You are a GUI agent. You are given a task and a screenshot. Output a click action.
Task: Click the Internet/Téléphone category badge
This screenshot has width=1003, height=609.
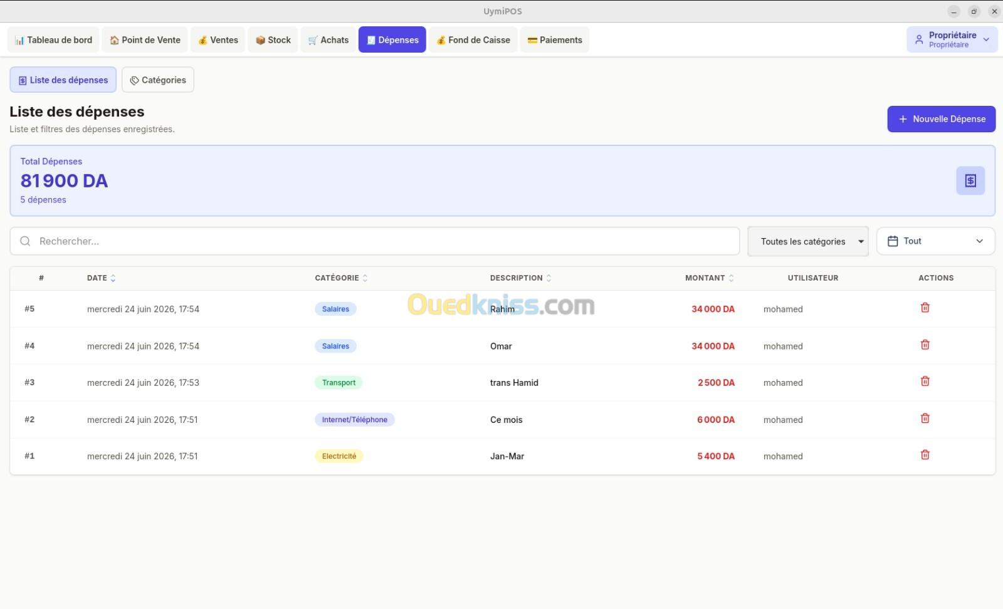click(354, 420)
